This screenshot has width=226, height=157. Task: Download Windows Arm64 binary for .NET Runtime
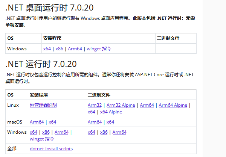point(119,132)
